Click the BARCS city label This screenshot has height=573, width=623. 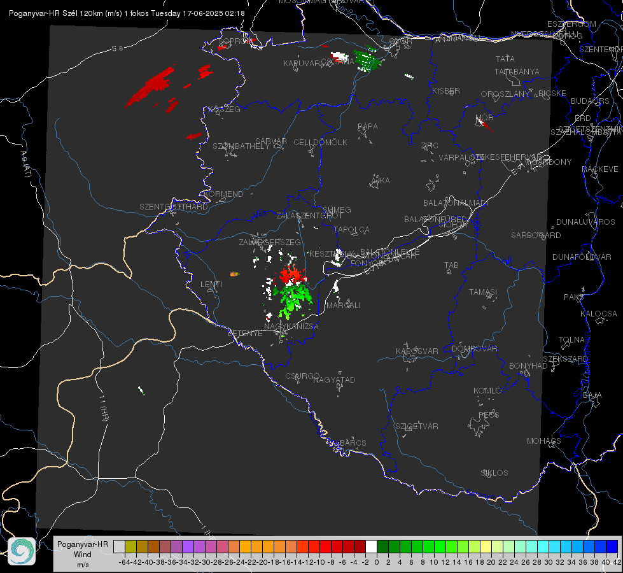coord(353,442)
